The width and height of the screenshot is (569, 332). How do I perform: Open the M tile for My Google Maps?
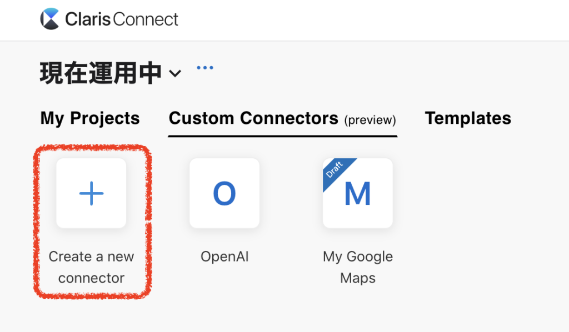pos(358,193)
